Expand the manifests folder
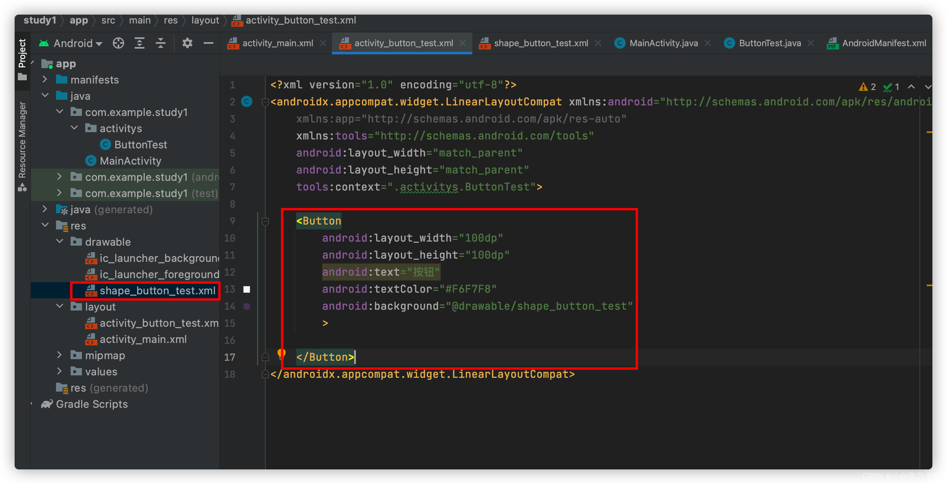The height and width of the screenshot is (484, 947). click(x=45, y=79)
